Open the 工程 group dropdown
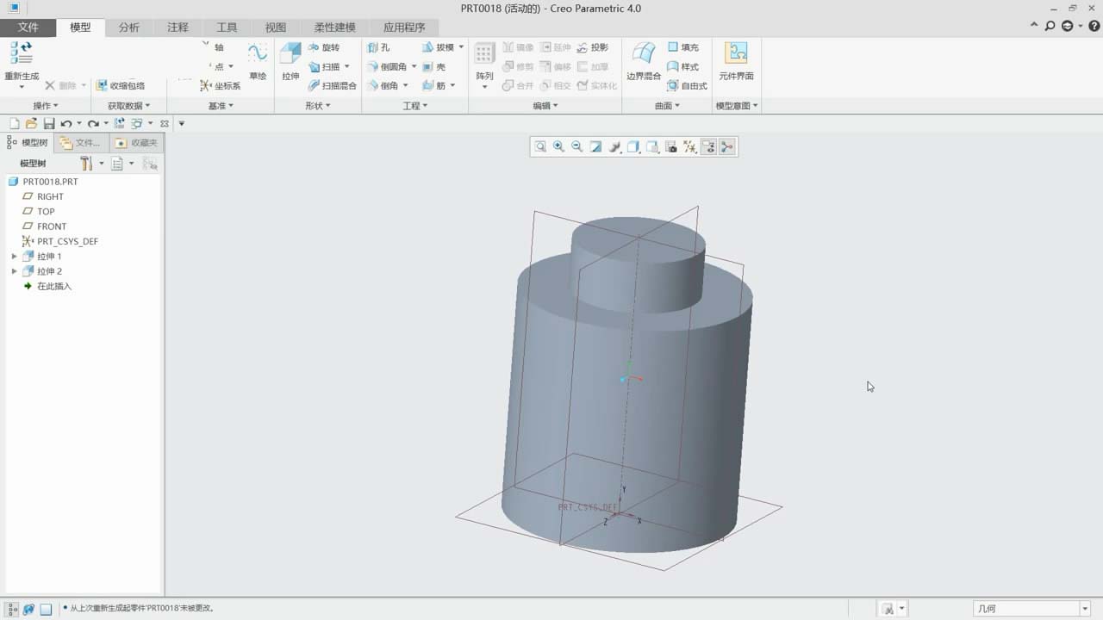This screenshot has height=620, width=1103. (x=414, y=106)
